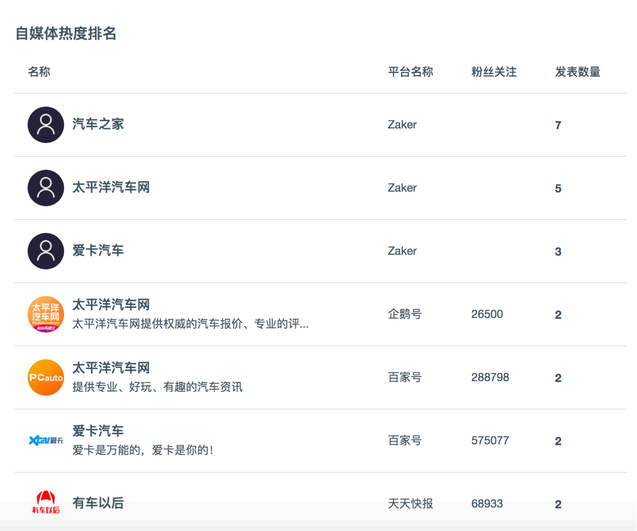Open the 百家号 爱卡汽车 name link

(98, 431)
